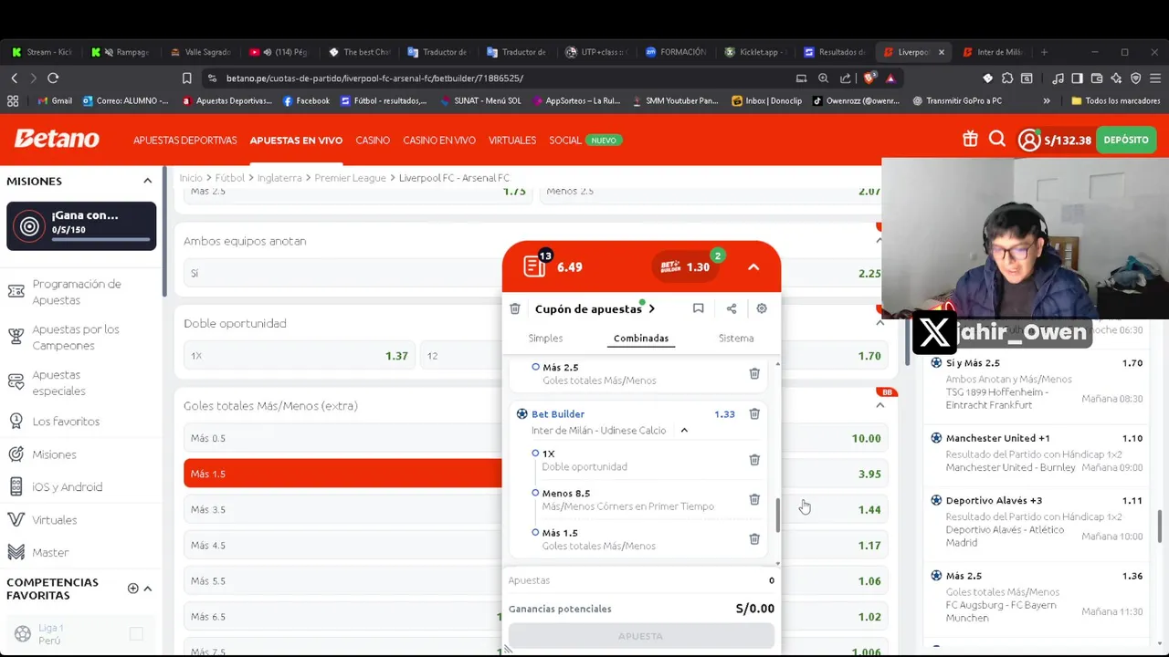Open SOCIAL menu item
The height and width of the screenshot is (657, 1169).
[565, 140]
